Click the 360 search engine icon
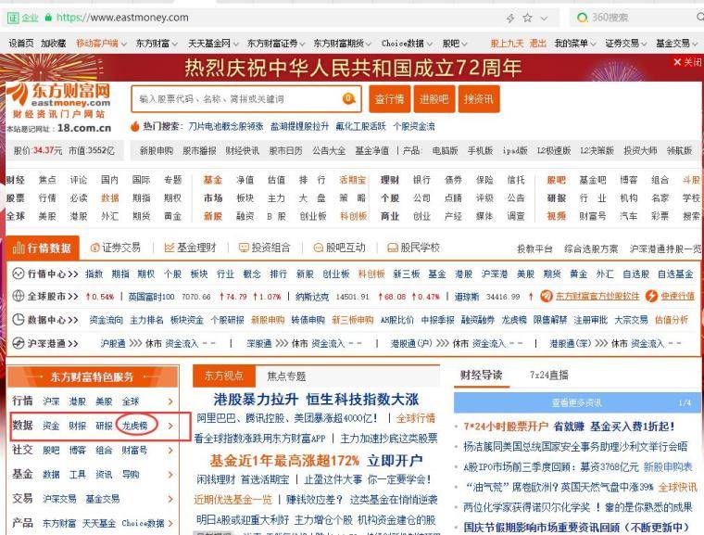Screen dimensions: 704x535 point(583,18)
